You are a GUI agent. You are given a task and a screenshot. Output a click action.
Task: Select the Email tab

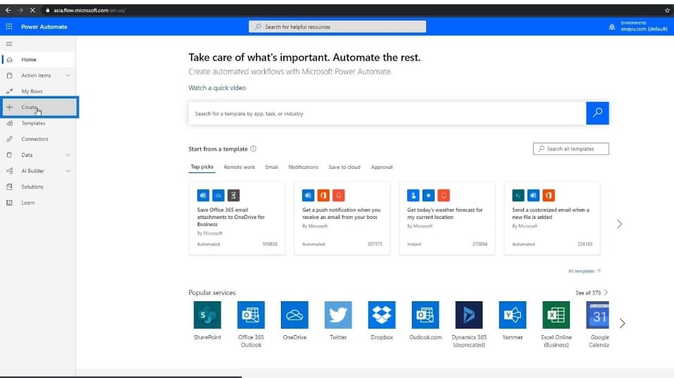(x=272, y=167)
